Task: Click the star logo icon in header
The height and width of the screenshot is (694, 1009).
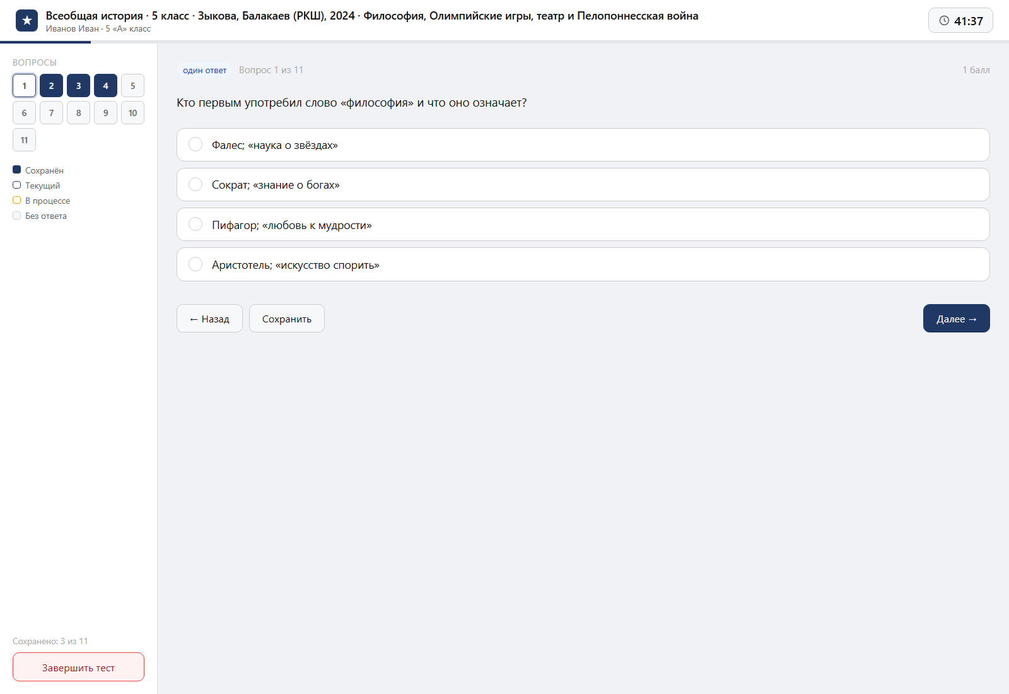Action: [x=26, y=21]
